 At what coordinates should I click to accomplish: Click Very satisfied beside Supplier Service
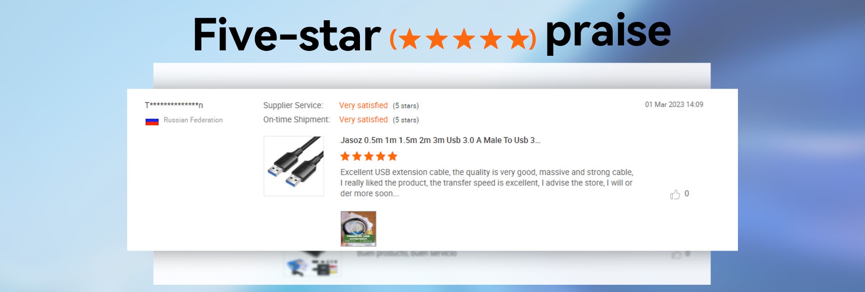[363, 105]
